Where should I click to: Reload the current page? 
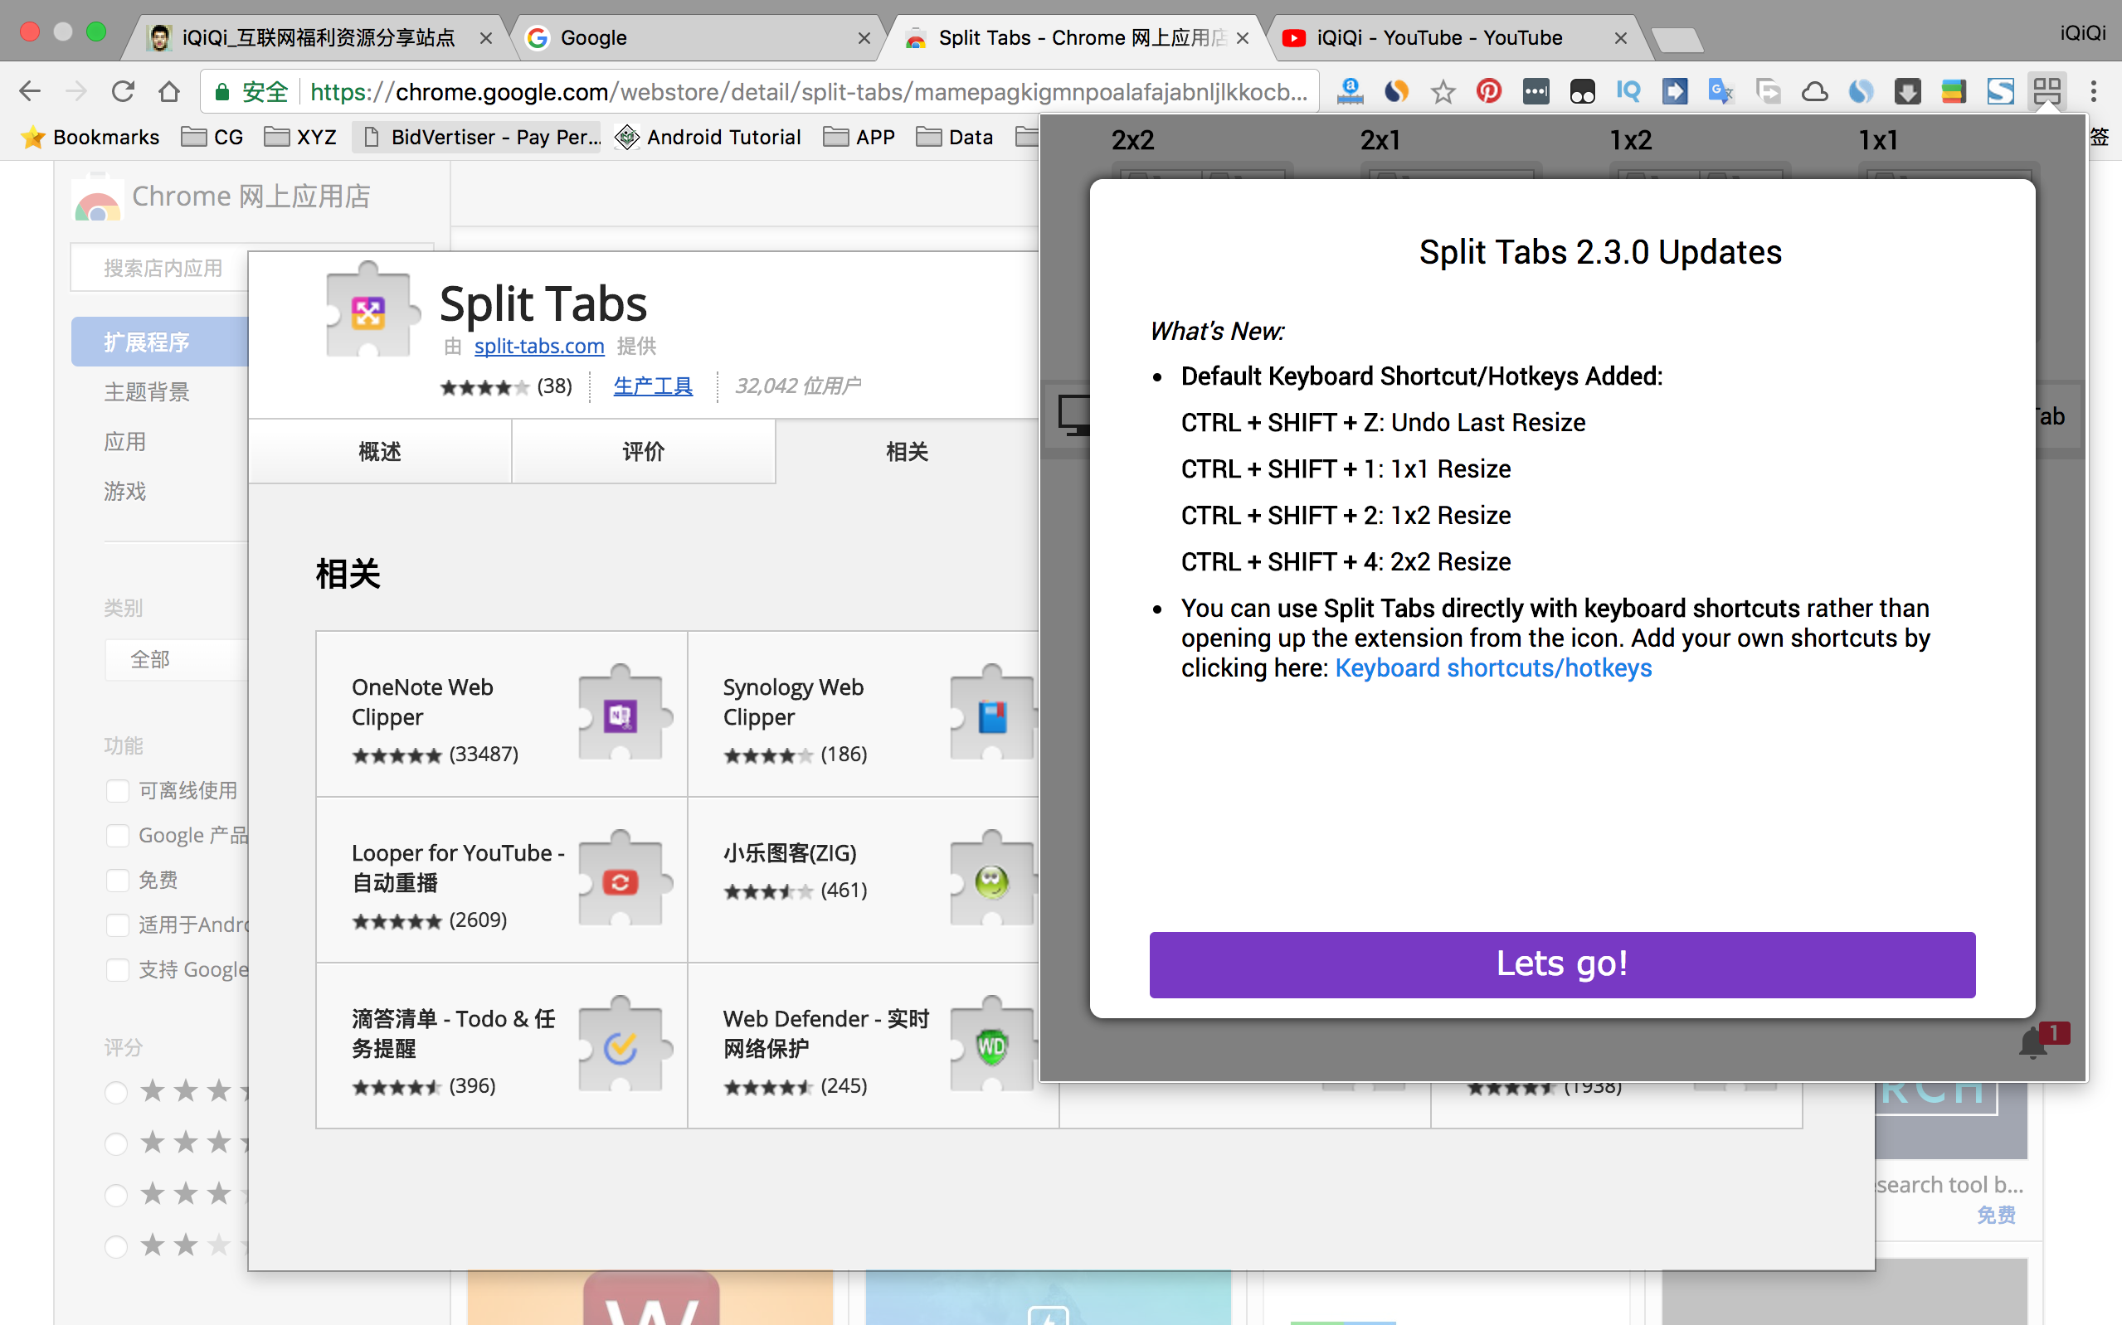pos(123,91)
